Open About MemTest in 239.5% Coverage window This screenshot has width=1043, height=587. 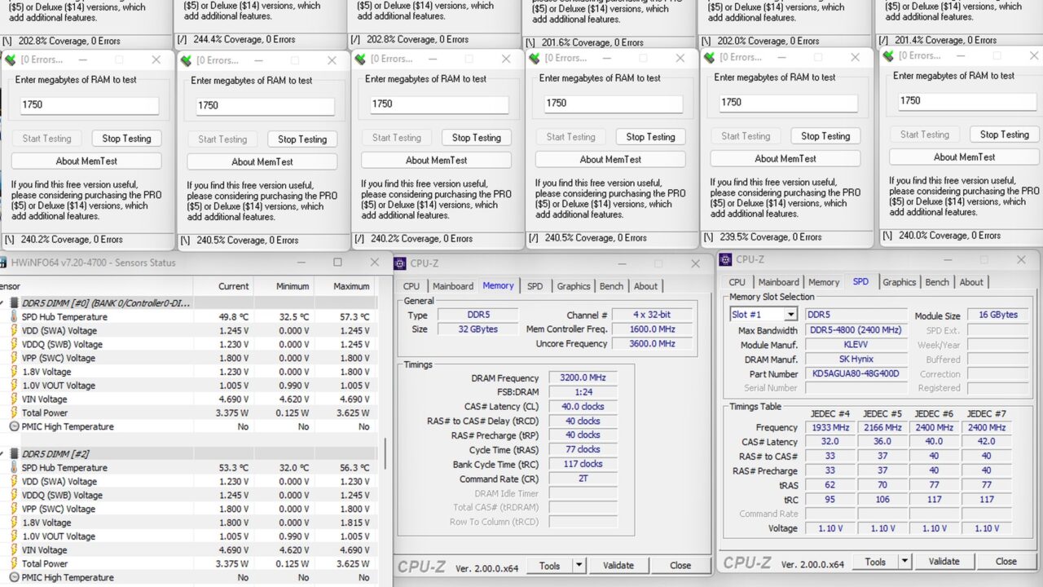(x=786, y=159)
